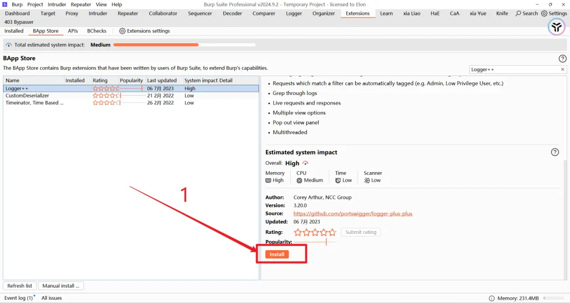Select the Logger++ row in the list

coord(131,88)
